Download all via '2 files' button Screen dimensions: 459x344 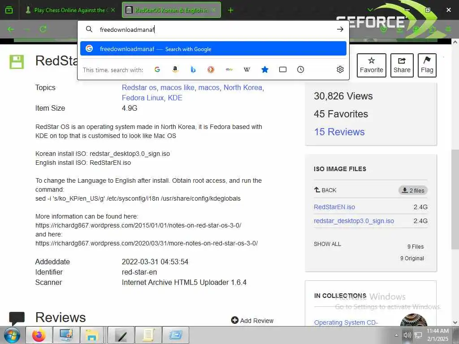click(x=413, y=190)
